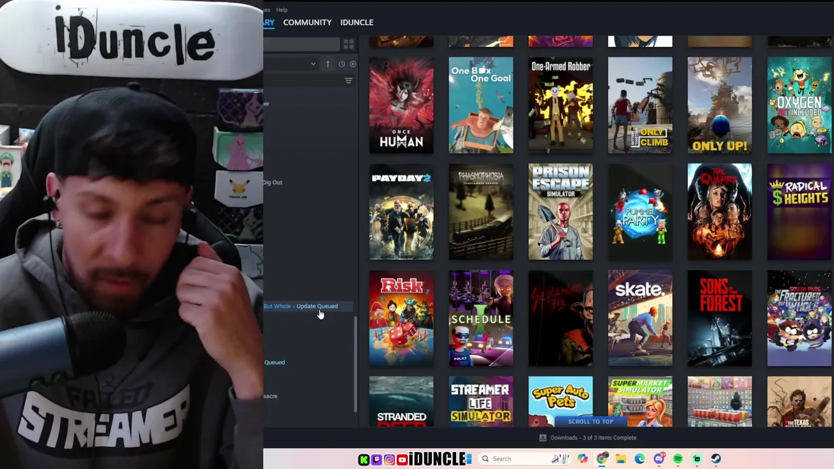Open the IDUNCLE profile tab
834x469 pixels.
[x=356, y=22]
